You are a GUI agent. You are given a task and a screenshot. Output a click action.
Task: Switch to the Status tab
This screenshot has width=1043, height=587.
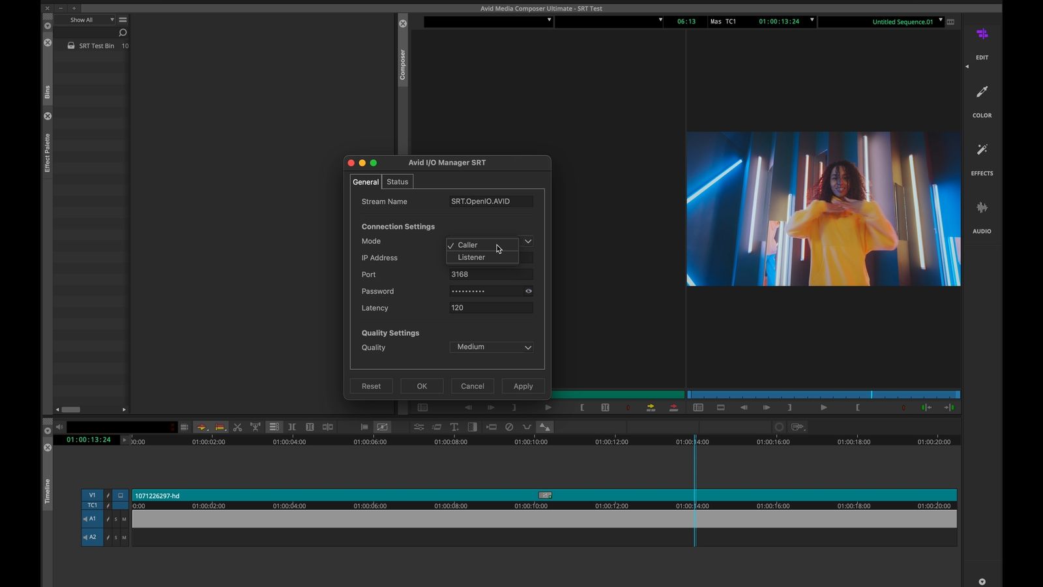(x=397, y=181)
